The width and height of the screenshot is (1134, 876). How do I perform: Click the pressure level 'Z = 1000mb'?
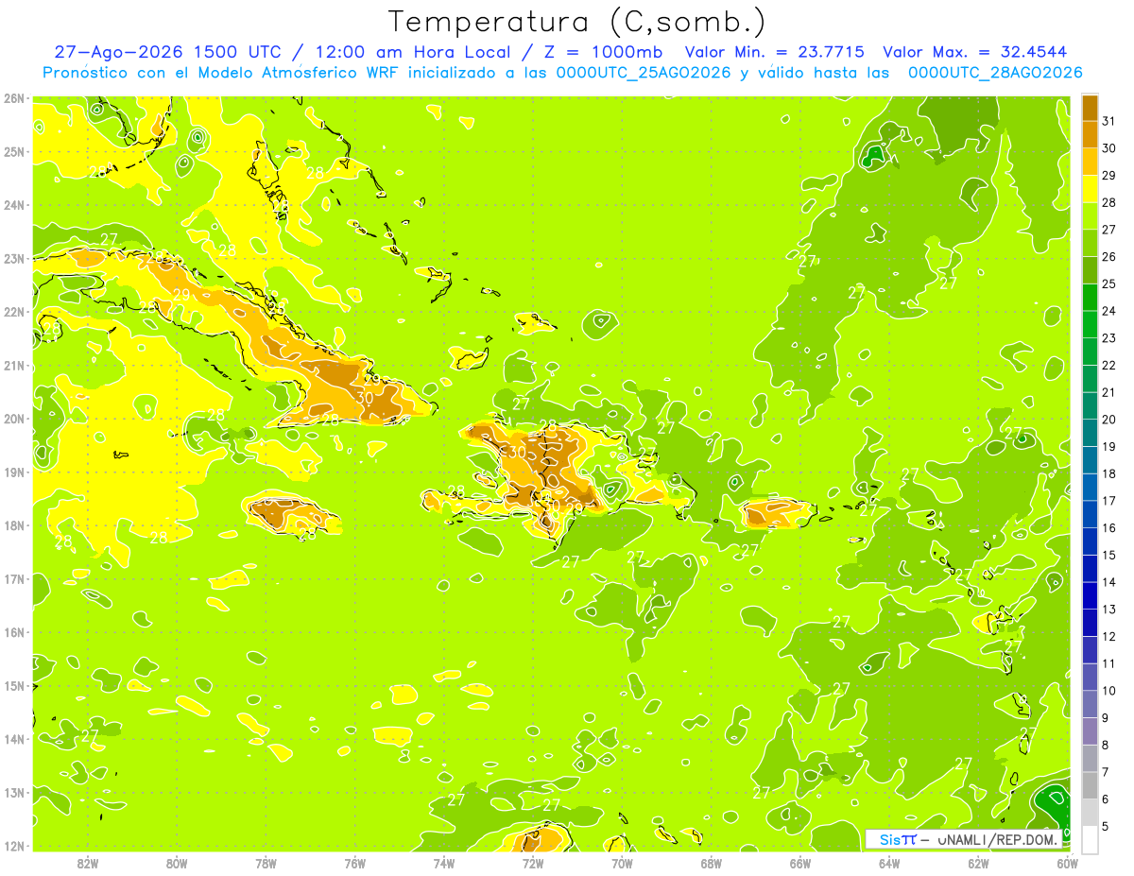coord(601,53)
